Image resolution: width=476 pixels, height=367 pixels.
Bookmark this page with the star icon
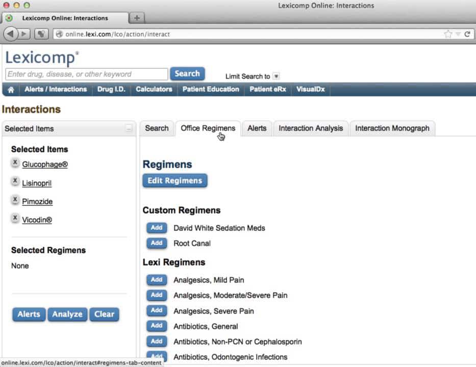pyautogui.click(x=448, y=34)
